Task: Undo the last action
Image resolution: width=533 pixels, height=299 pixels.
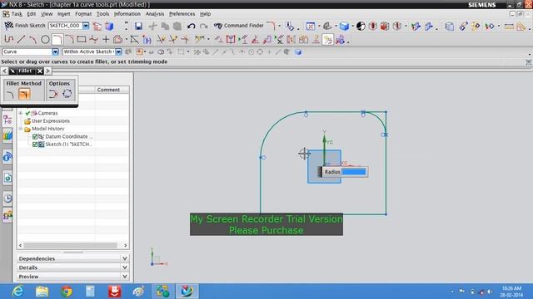Action: pos(191,26)
